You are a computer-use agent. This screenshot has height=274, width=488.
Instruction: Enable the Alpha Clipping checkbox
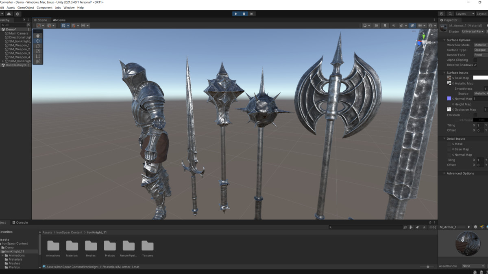pyautogui.click(x=475, y=60)
